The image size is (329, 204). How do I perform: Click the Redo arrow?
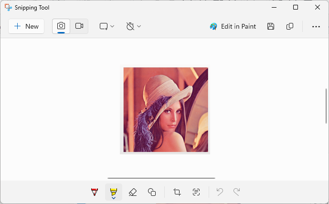[x=237, y=192]
